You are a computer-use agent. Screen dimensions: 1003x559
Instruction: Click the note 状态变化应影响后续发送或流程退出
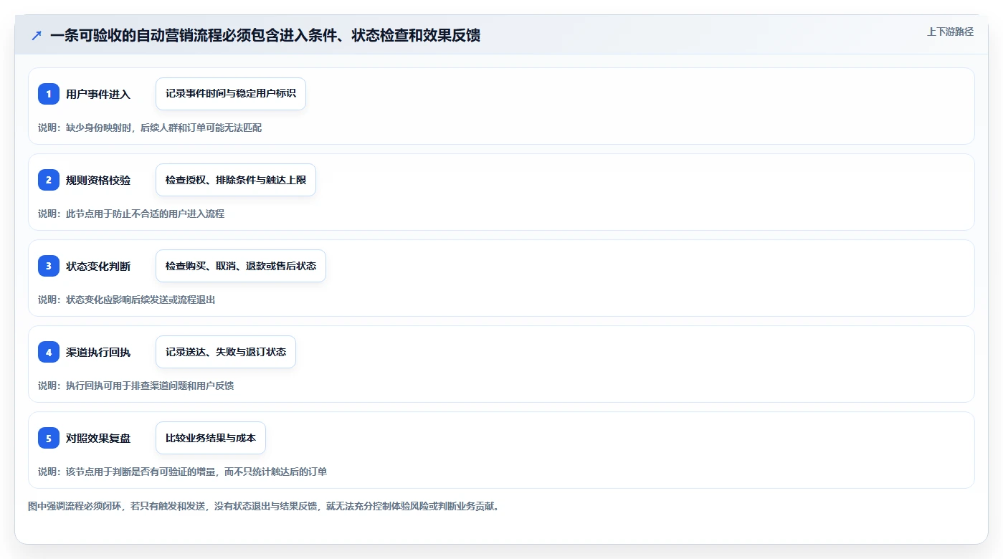[127, 300]
